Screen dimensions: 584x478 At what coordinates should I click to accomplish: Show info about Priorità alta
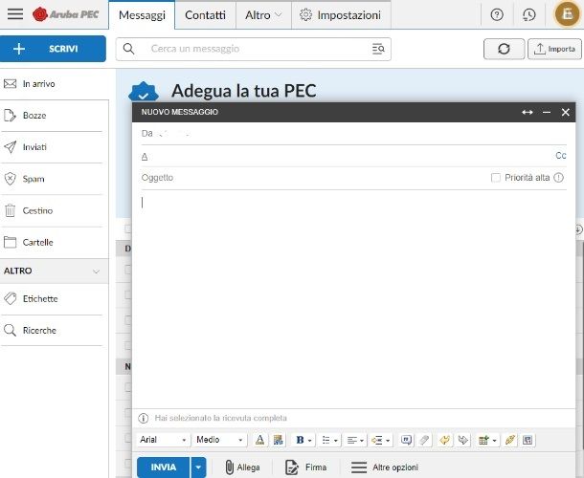tap(559, 178)
